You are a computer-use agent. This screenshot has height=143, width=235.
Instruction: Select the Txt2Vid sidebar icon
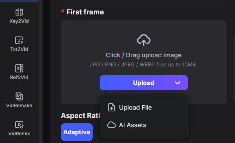click(x=19, y=40)
